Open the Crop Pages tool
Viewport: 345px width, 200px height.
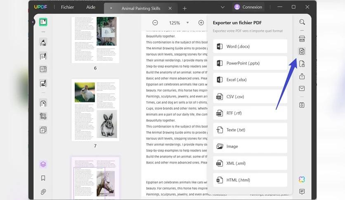tap(43, 116)
